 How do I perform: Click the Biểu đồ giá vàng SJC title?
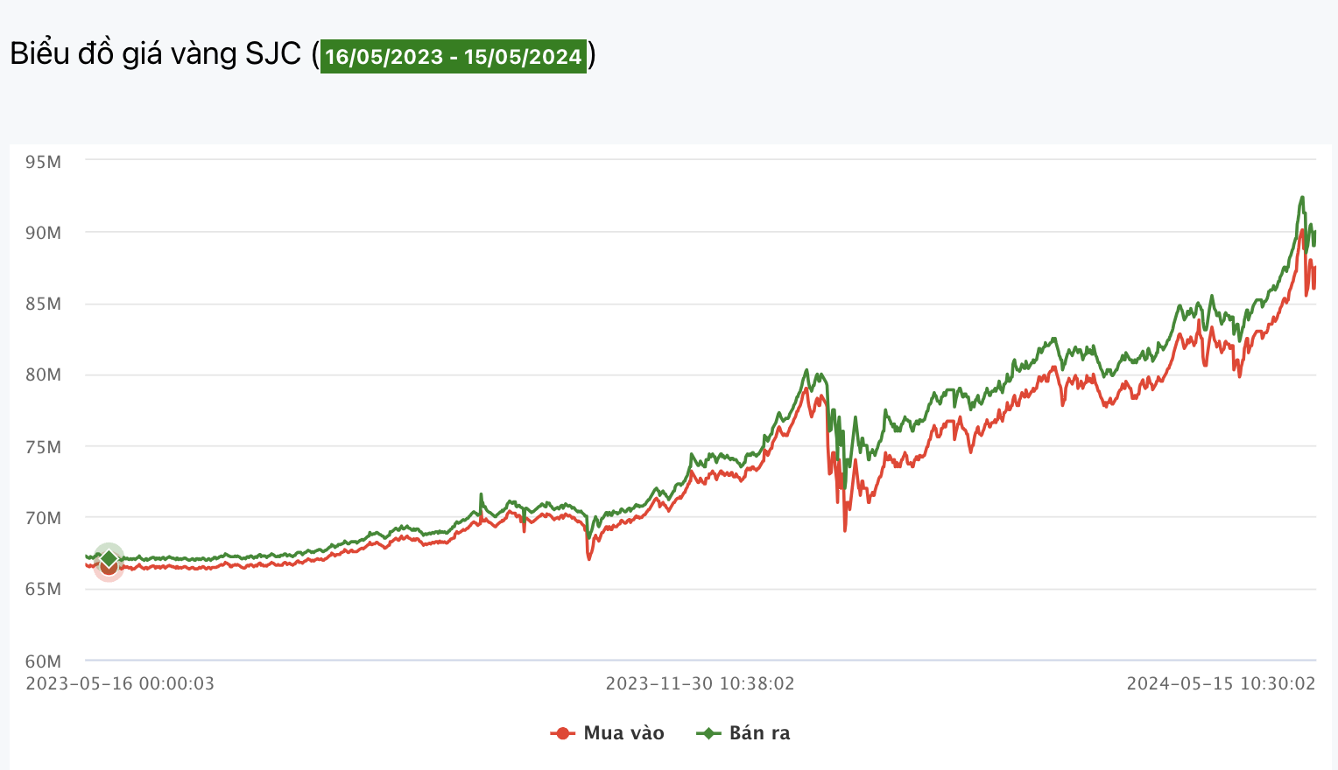click(155, 54)
